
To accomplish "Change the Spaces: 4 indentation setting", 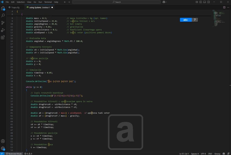I will pos(195,154).
